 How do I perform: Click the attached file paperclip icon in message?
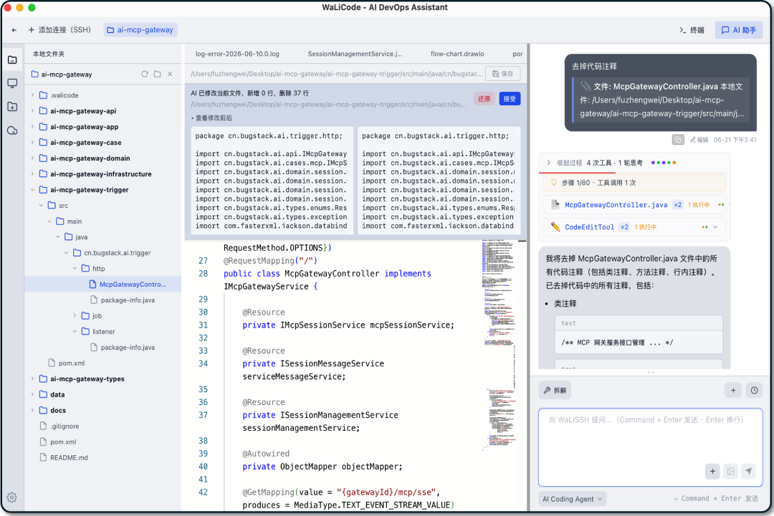[x=586, y=87]
